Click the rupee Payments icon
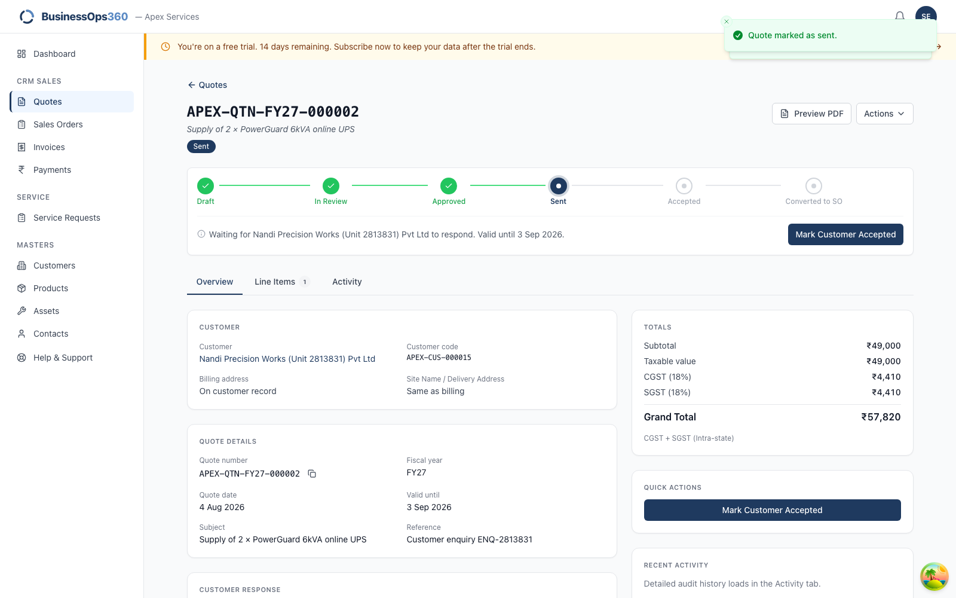The width and height of the screenshot is (956, 598). pyautogui.click(x=22, y=170)
